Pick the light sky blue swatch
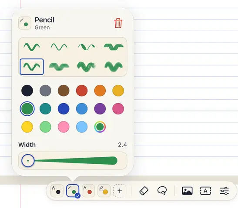This screenshot has height=208, width=238. coord(82,127)
